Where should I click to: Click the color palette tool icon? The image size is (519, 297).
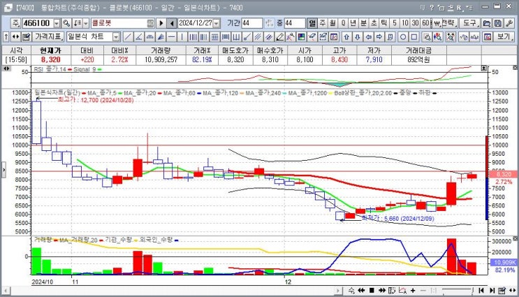302,37
